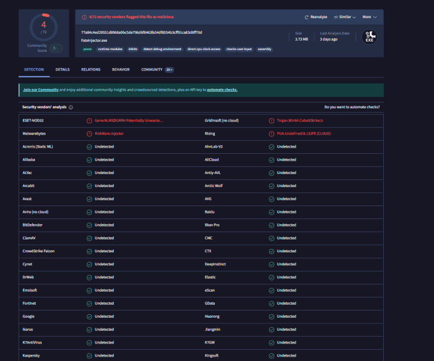This screenshot has height=361, width=434.
Task: Click the runtime-modules tag
Action: [x=110, y=49]
